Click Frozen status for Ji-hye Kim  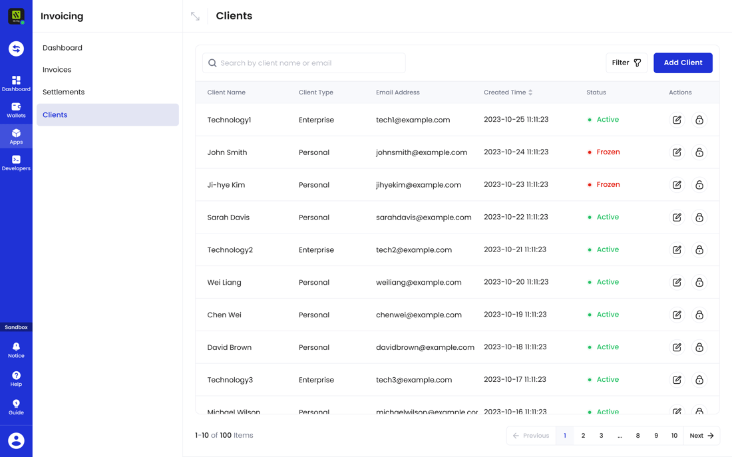604,184
